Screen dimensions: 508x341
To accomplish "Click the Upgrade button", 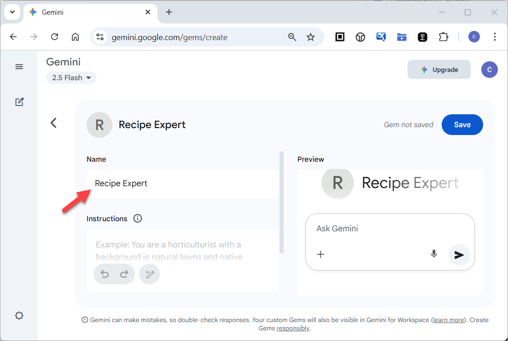I will (439, 70).
